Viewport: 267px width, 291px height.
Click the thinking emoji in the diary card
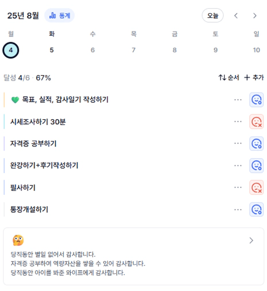click(18, 240)
